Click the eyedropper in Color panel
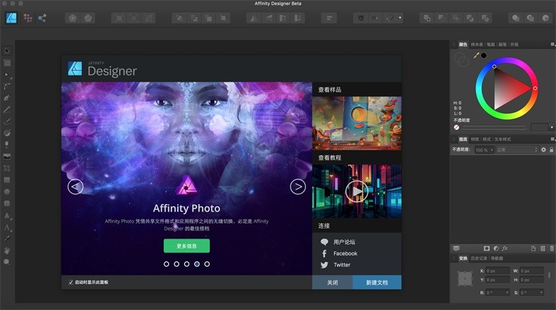The image size is (556, 310). point(476,55)
